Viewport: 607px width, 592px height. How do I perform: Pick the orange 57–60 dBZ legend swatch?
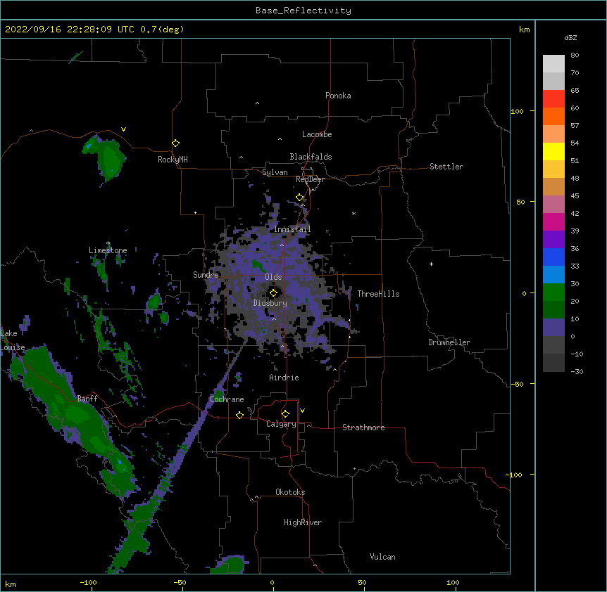[x=553, y=116]
